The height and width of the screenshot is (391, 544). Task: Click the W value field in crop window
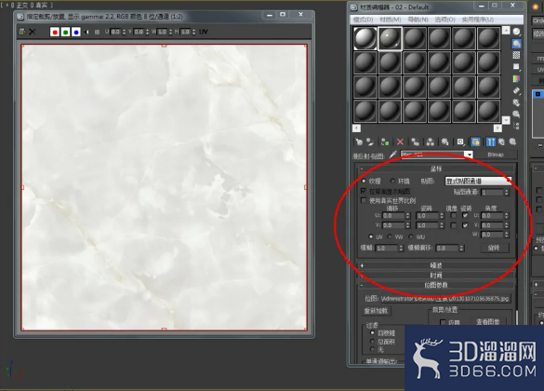click(163, 32)
